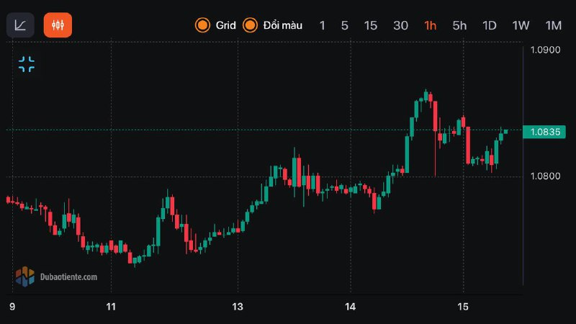The width and height of the screenshot is (576, 324).
Task: Toggle the Grid radio option
Action: (202, 25)
